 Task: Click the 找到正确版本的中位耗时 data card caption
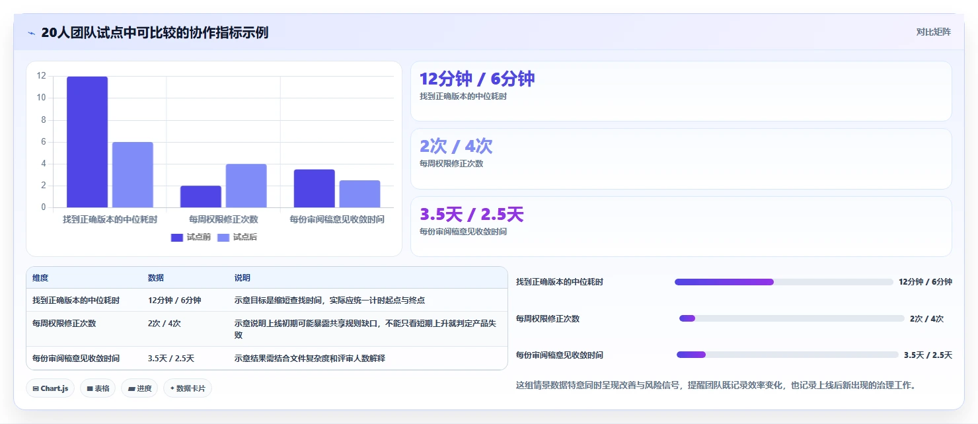point(463,96)
